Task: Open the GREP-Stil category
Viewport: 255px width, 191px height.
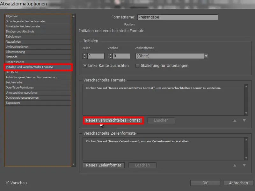Action: pos(38,73)
